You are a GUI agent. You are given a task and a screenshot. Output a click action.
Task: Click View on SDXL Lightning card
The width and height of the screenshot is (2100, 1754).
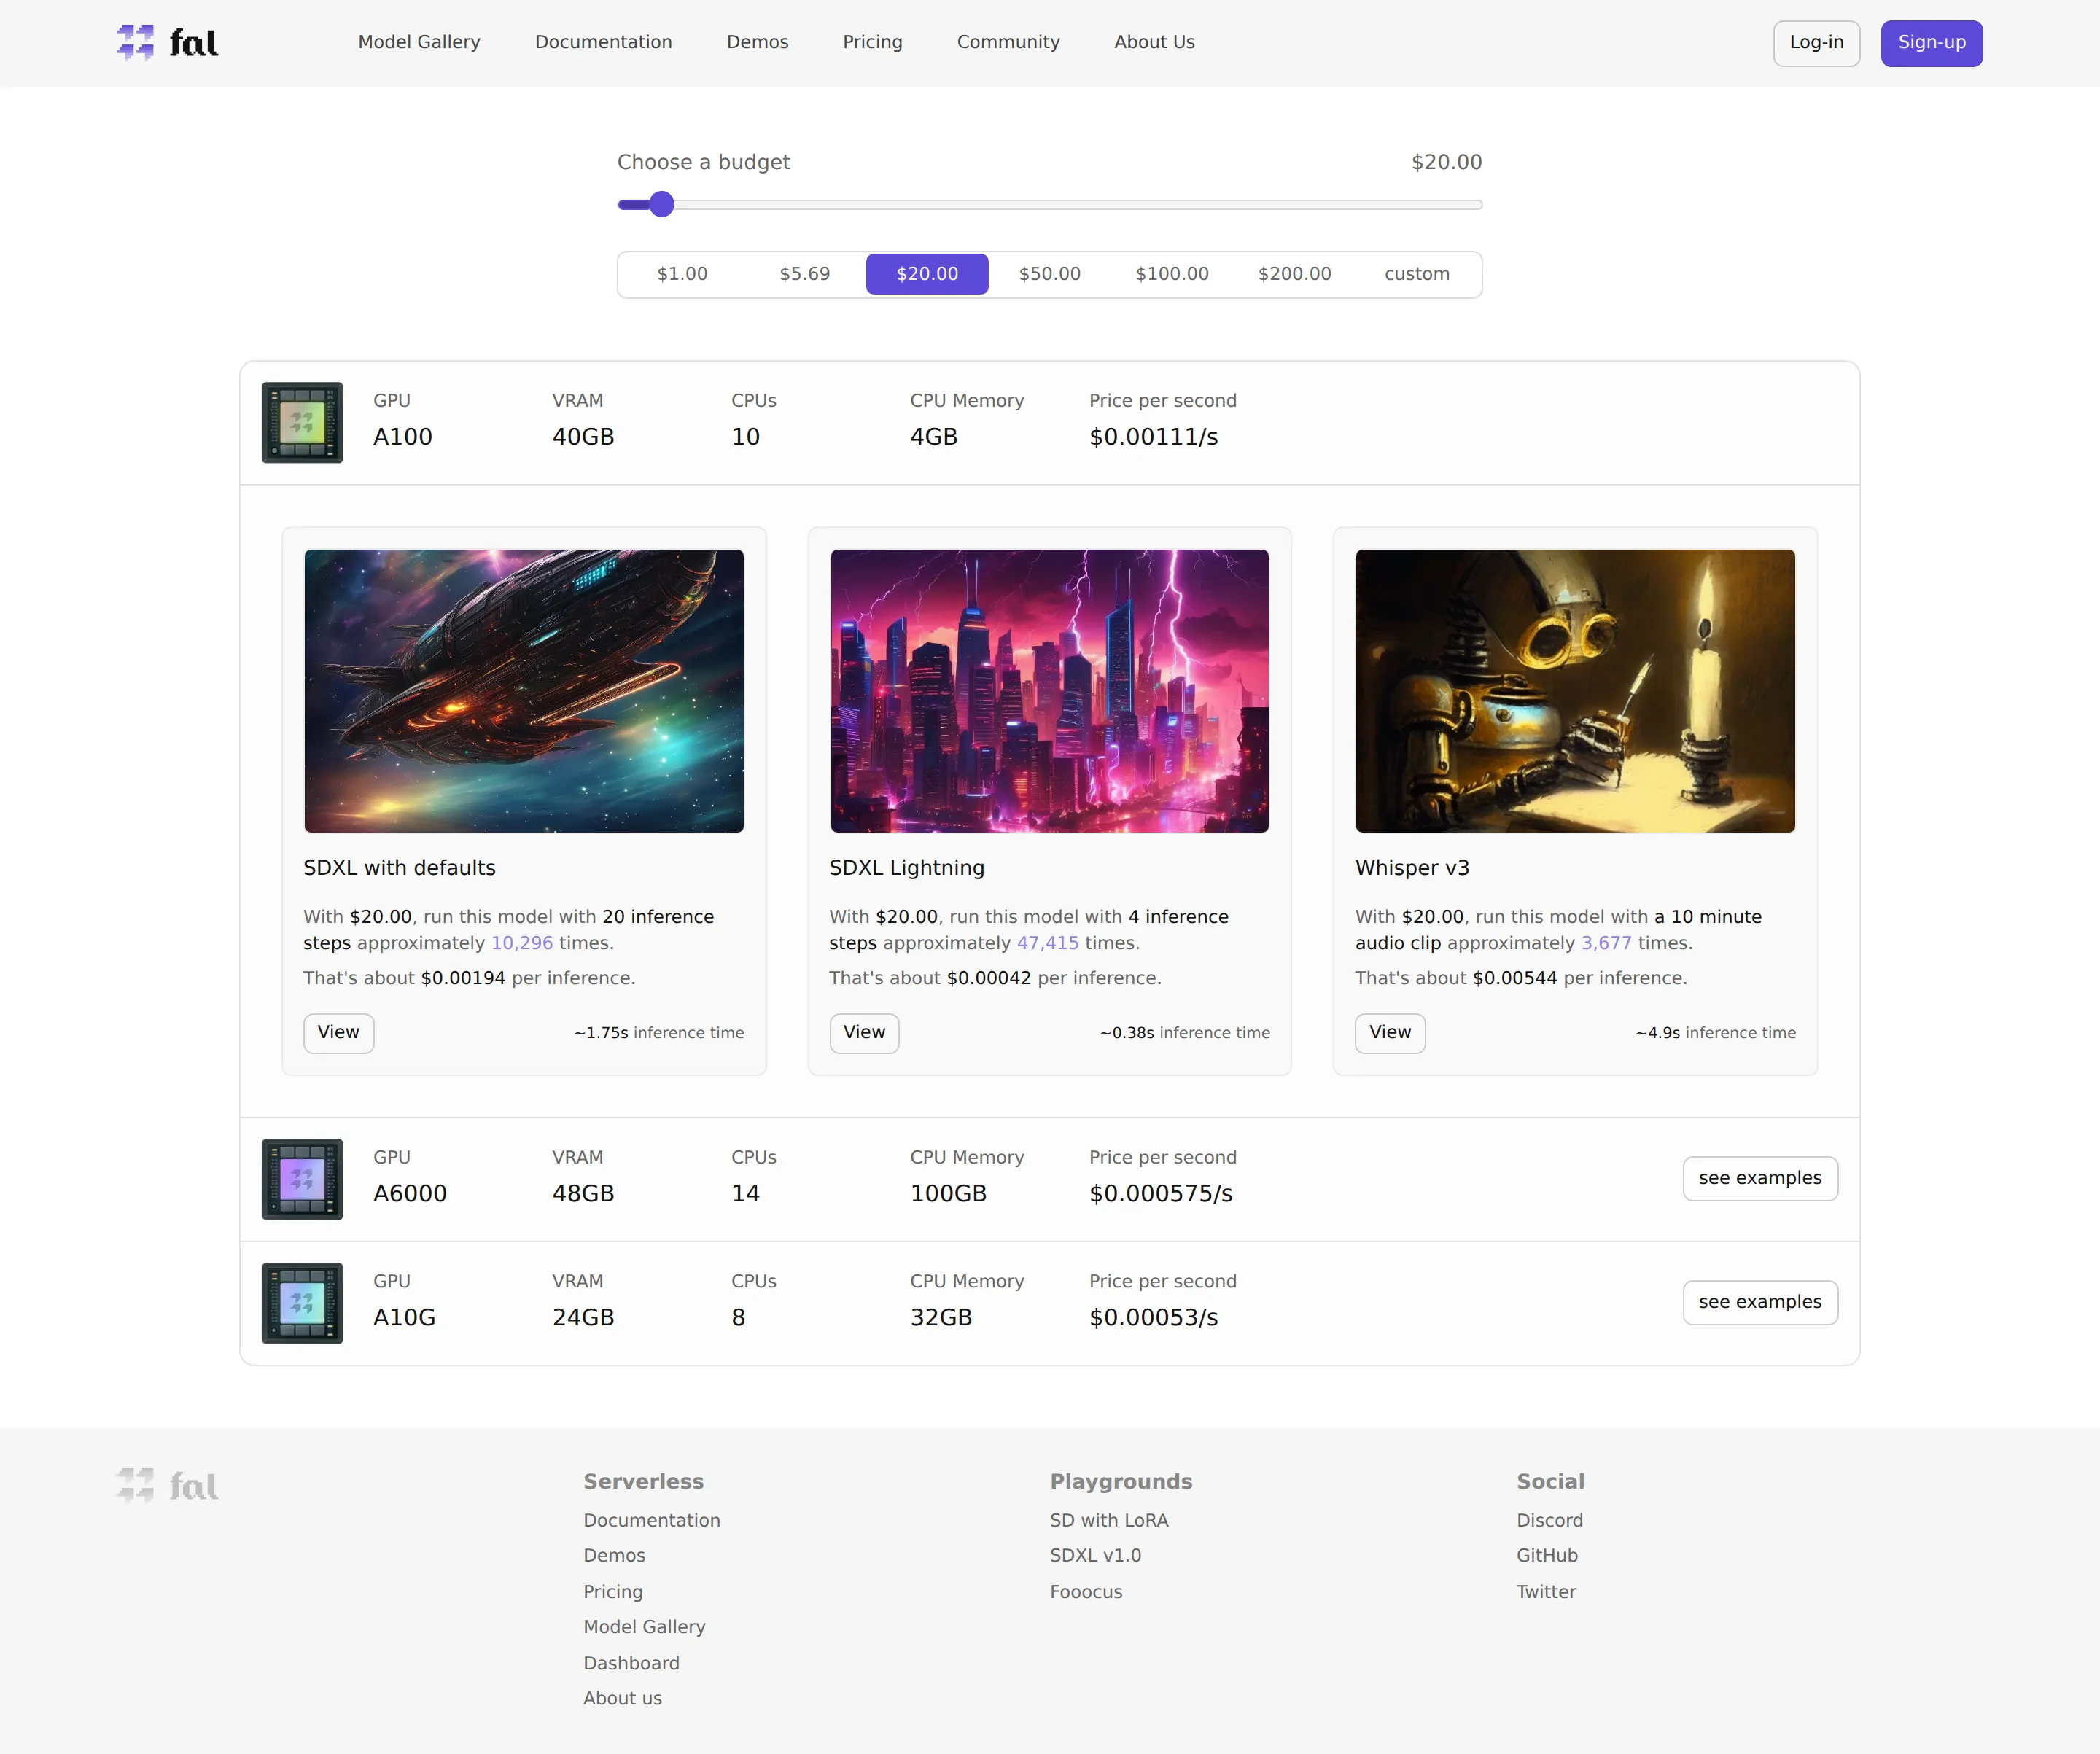point(864,1033)
